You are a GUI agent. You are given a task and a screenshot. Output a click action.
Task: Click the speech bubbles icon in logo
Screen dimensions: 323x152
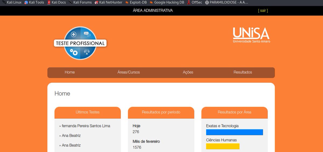pyautogui.click(x=87, y=34)
